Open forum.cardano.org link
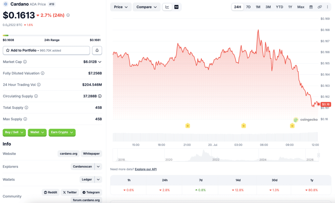This screenshot has width=335, height=203. (x=86, y=200)
